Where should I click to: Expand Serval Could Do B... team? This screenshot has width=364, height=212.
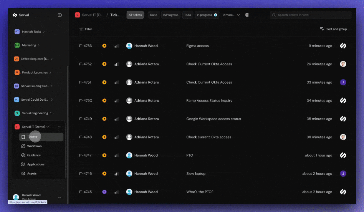52,100
